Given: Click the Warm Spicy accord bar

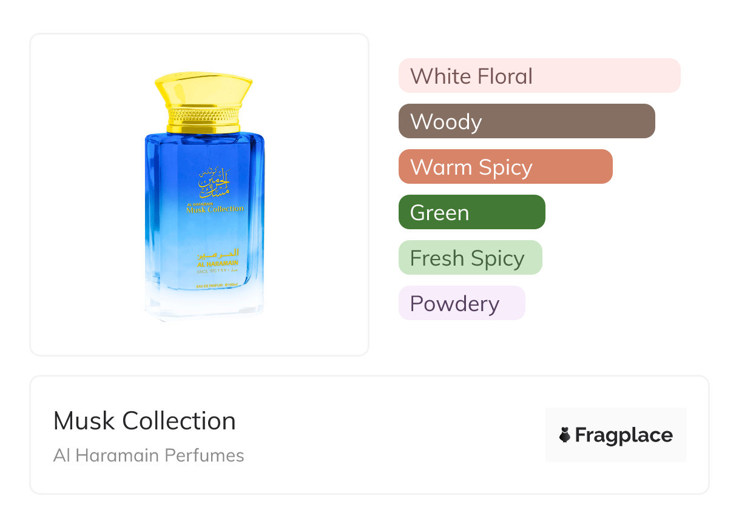Looking at the screenshot, I should pyautogui.click(x=505, y=167).
